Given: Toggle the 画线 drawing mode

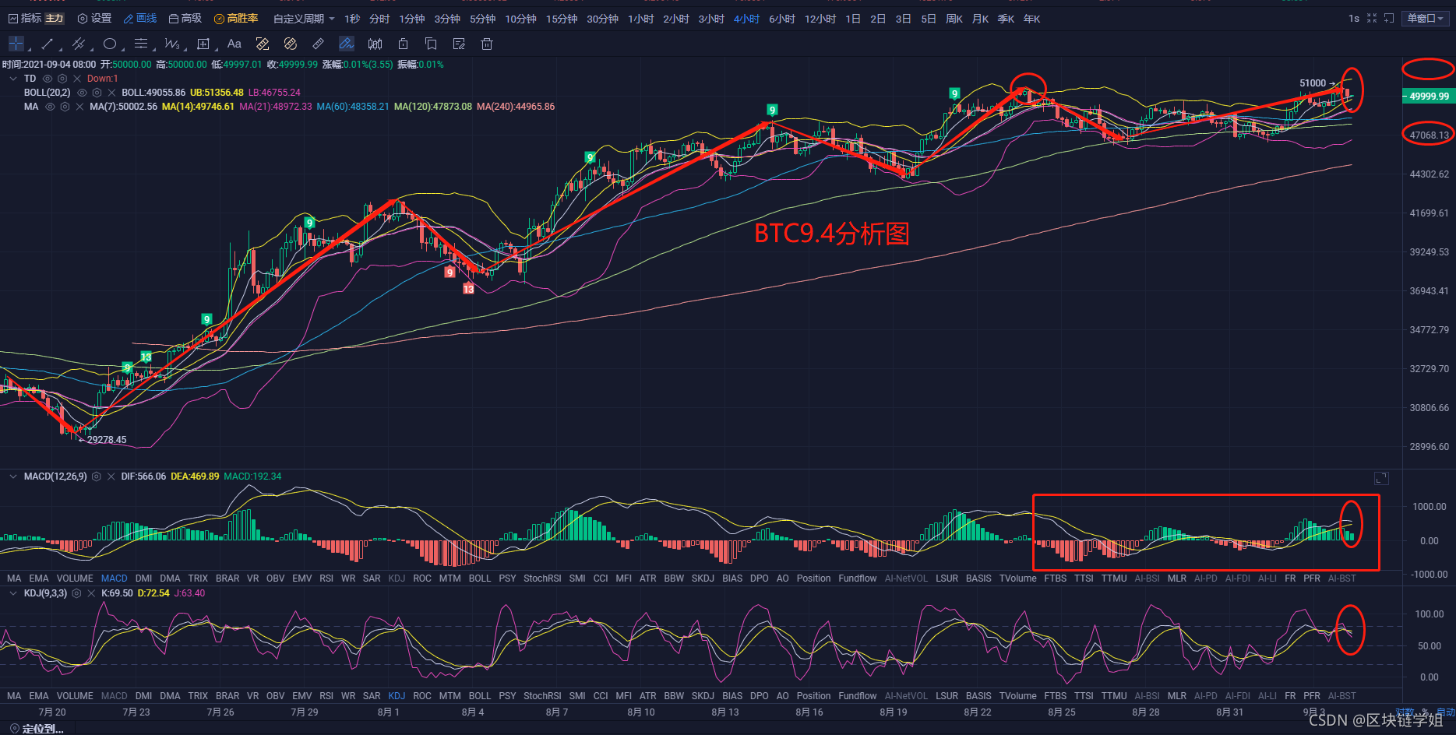Looking at the screenshot, I should click(140, 19).
